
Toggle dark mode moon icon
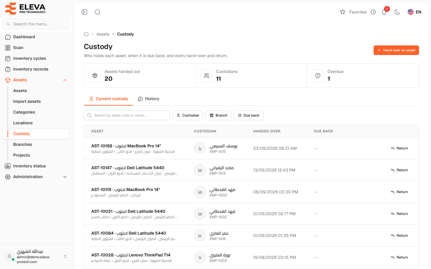(x=397, y=12)
